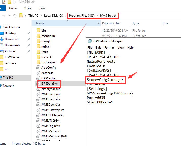This screenshot has width=181, height=146.
Task: Switch to the Share ribbon tab
Action: click(x=28, y=8)
